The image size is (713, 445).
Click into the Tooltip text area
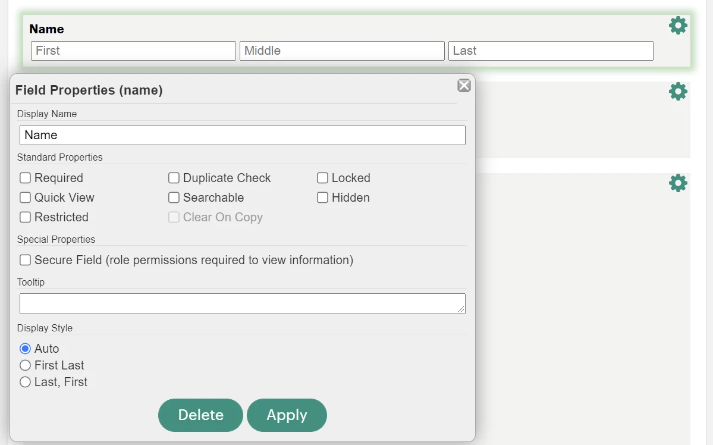pos(243,303)
